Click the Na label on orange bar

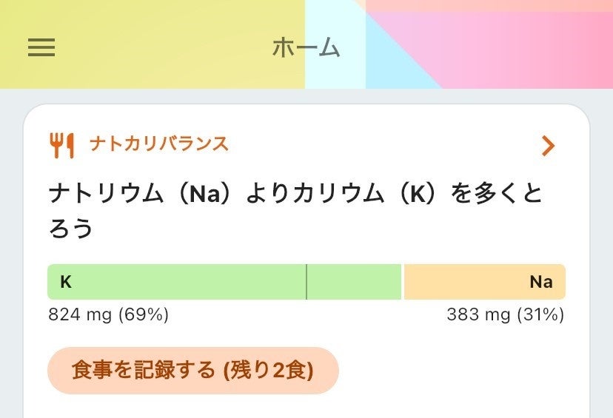tap(540, 282)
